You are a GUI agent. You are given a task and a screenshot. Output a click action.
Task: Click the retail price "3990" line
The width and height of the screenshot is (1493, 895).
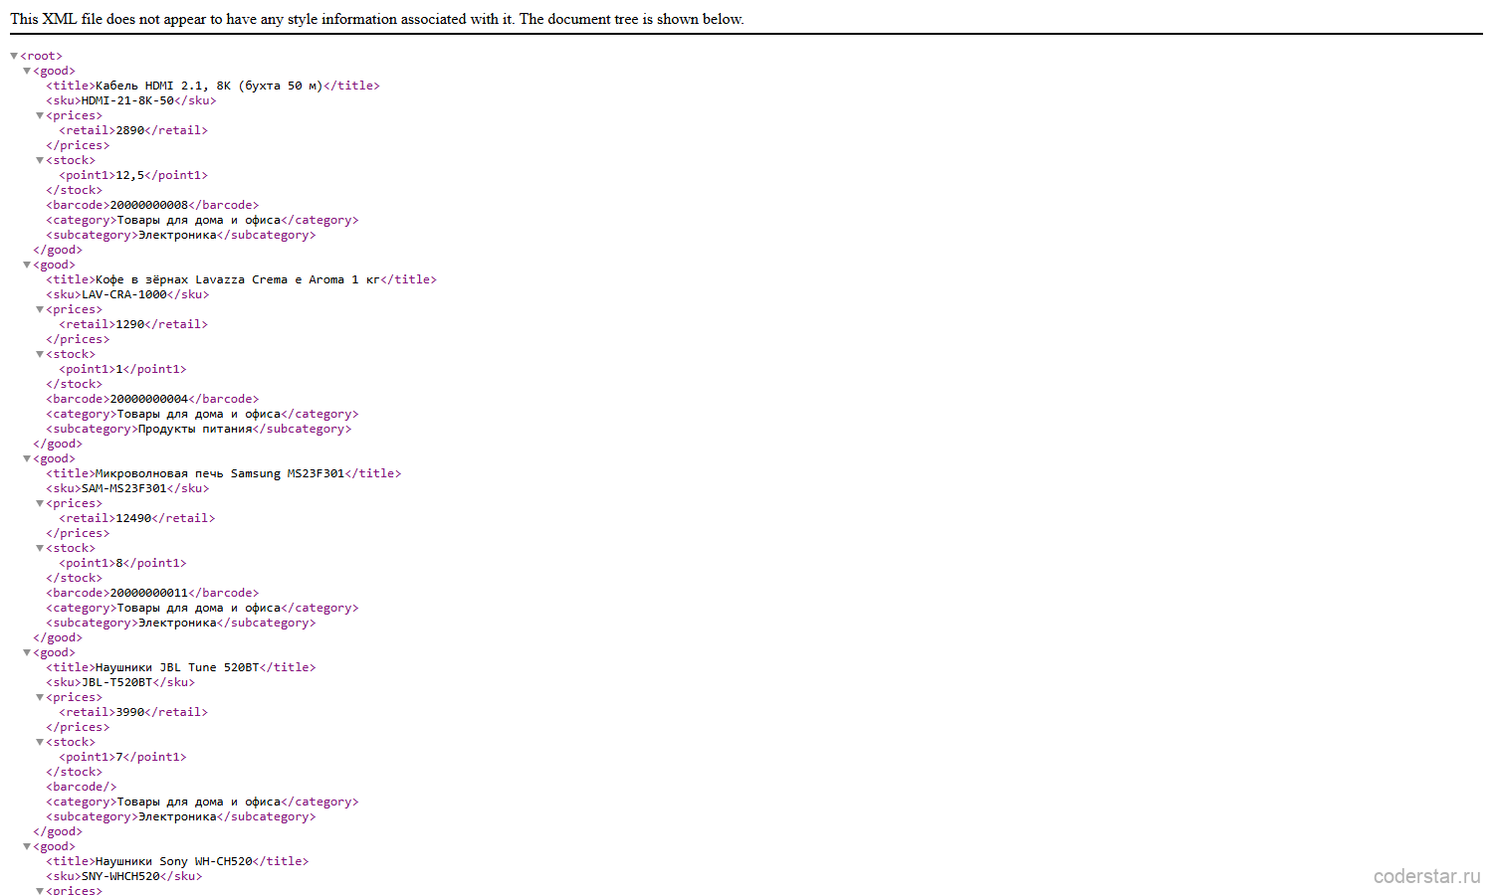coord(133,712)
